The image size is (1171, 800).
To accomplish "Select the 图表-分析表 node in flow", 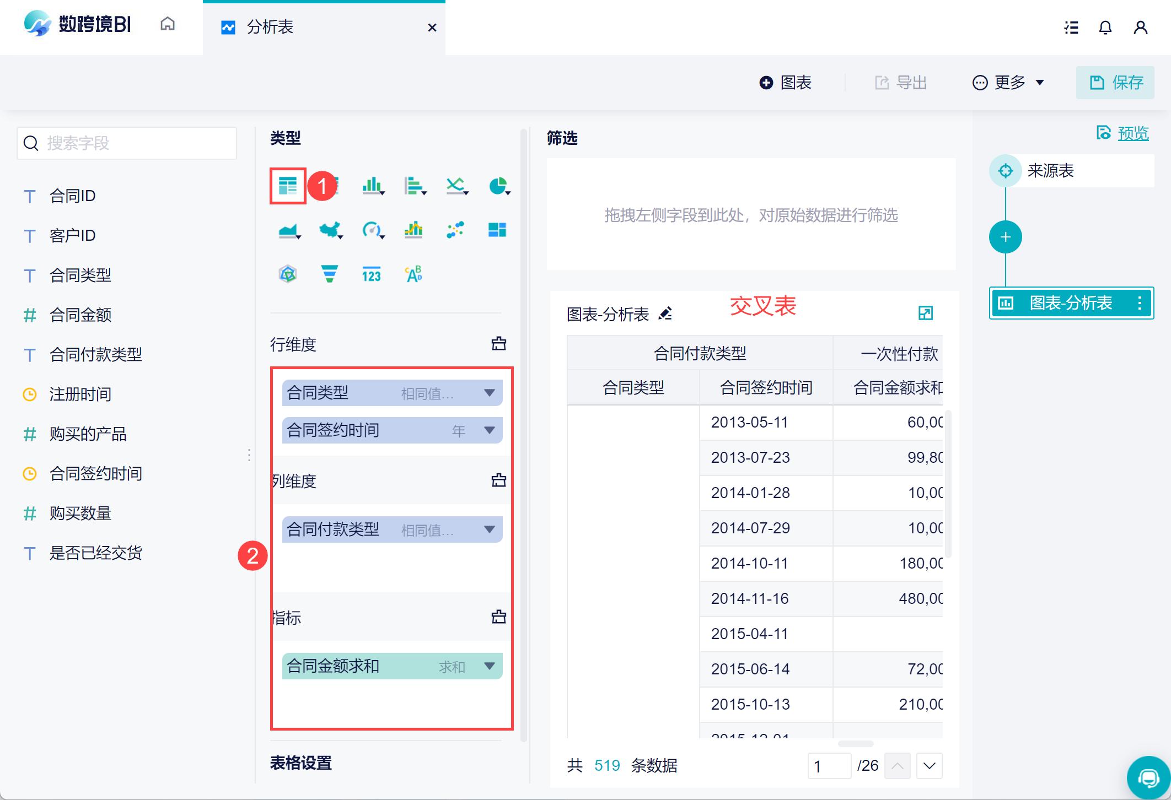I will point(1070,303).
